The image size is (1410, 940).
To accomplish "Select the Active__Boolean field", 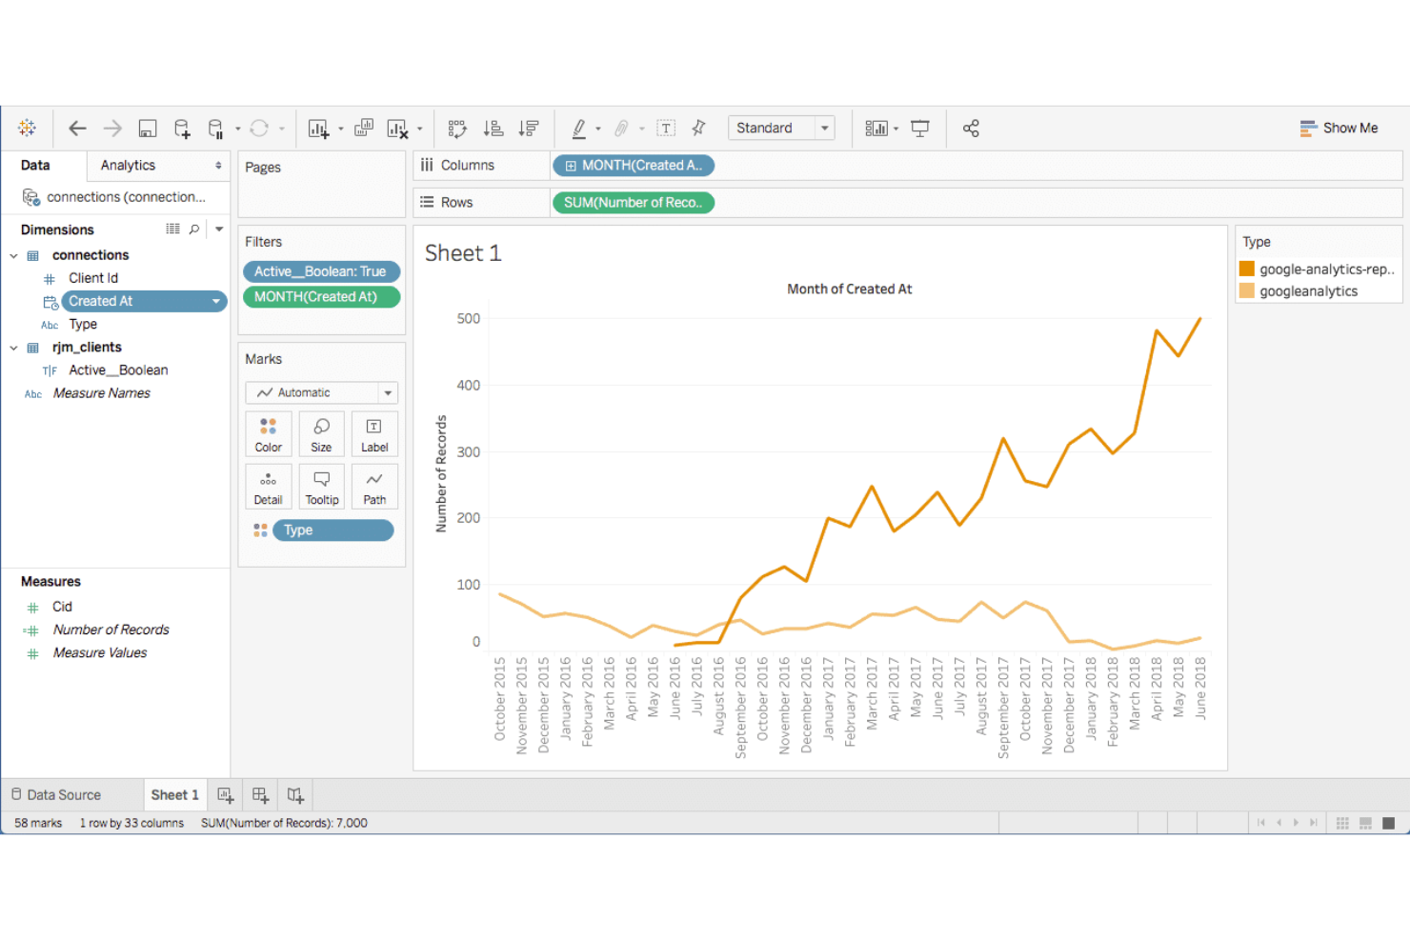I will pyautogui.click(x=118, y=370).
